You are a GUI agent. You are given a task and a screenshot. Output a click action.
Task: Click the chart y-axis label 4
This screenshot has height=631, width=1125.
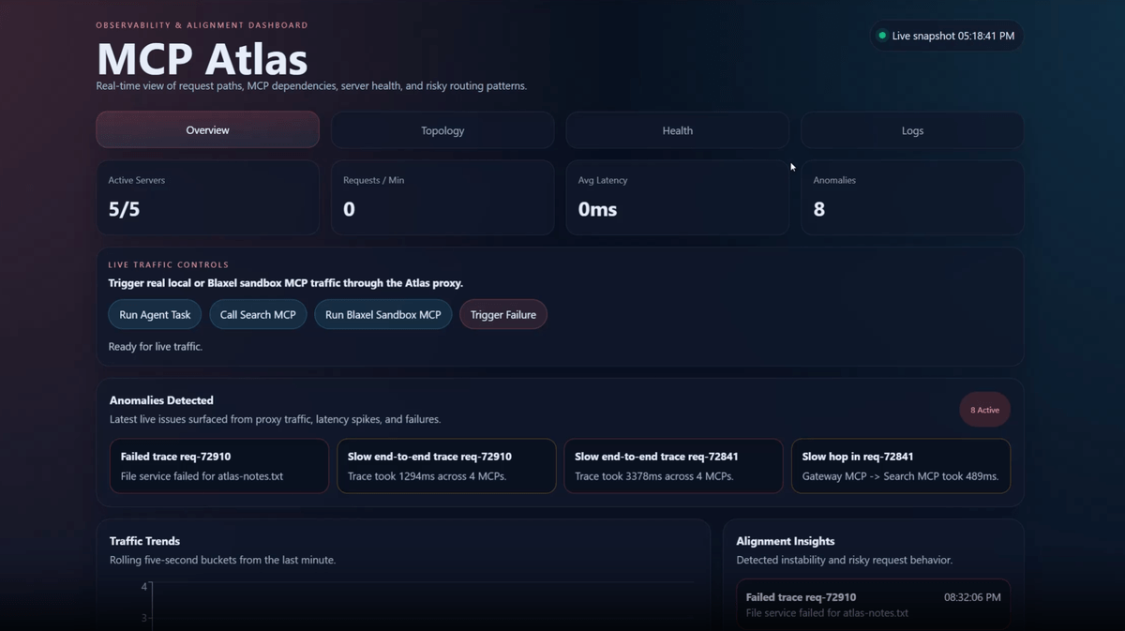pos(144,587)
